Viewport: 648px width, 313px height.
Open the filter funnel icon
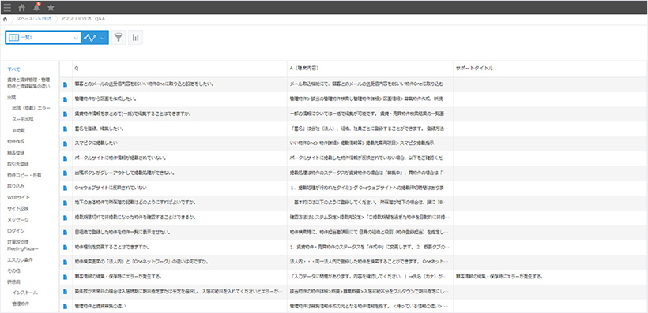[x=119, y=38]
